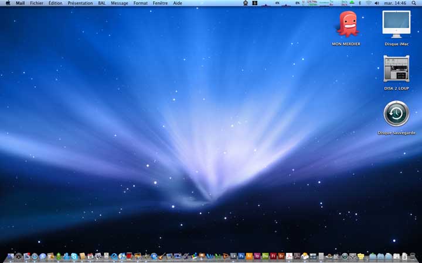Launch Photoshop from the Dock
Screen dimensions: 422x263
241,256
